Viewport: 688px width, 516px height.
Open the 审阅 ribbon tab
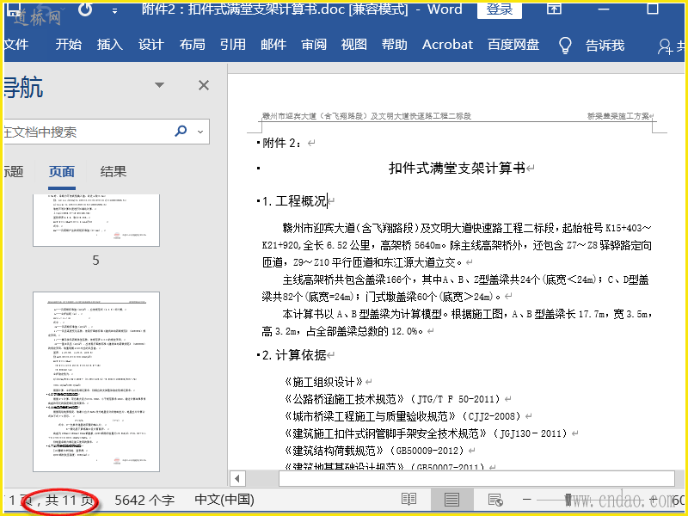click(314, 45)
